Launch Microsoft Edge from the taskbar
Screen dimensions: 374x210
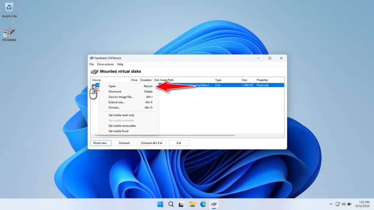[203, 204]
